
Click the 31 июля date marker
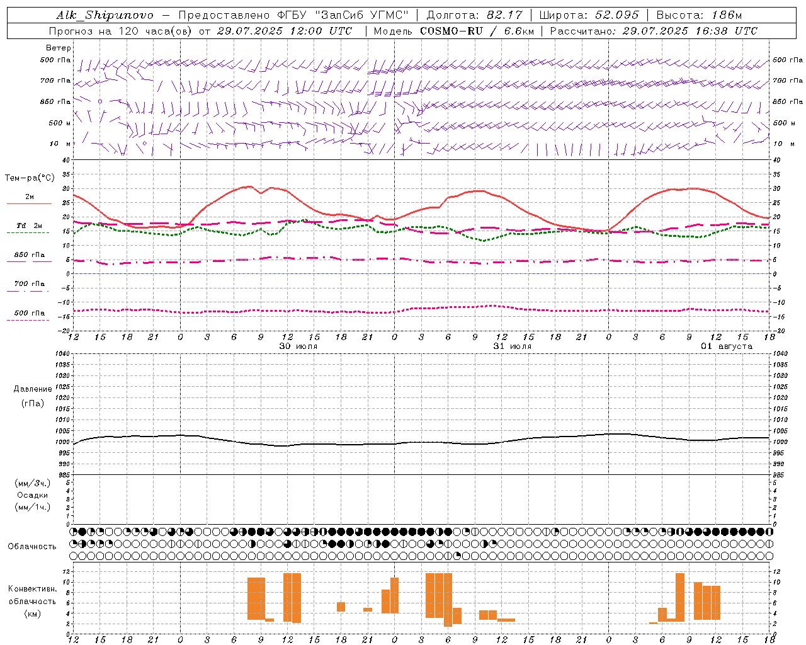pos(513,346)
